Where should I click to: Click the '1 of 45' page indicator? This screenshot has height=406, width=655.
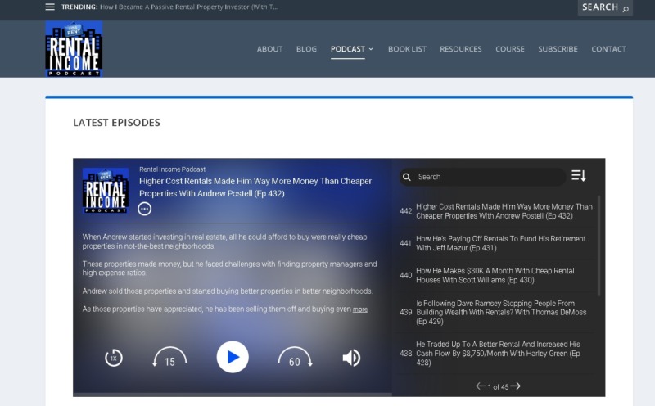coord(499,387)
